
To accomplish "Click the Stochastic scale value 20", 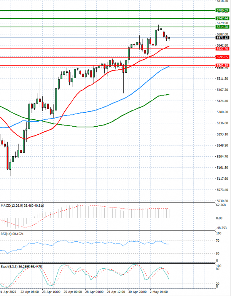I will (218, 284).
